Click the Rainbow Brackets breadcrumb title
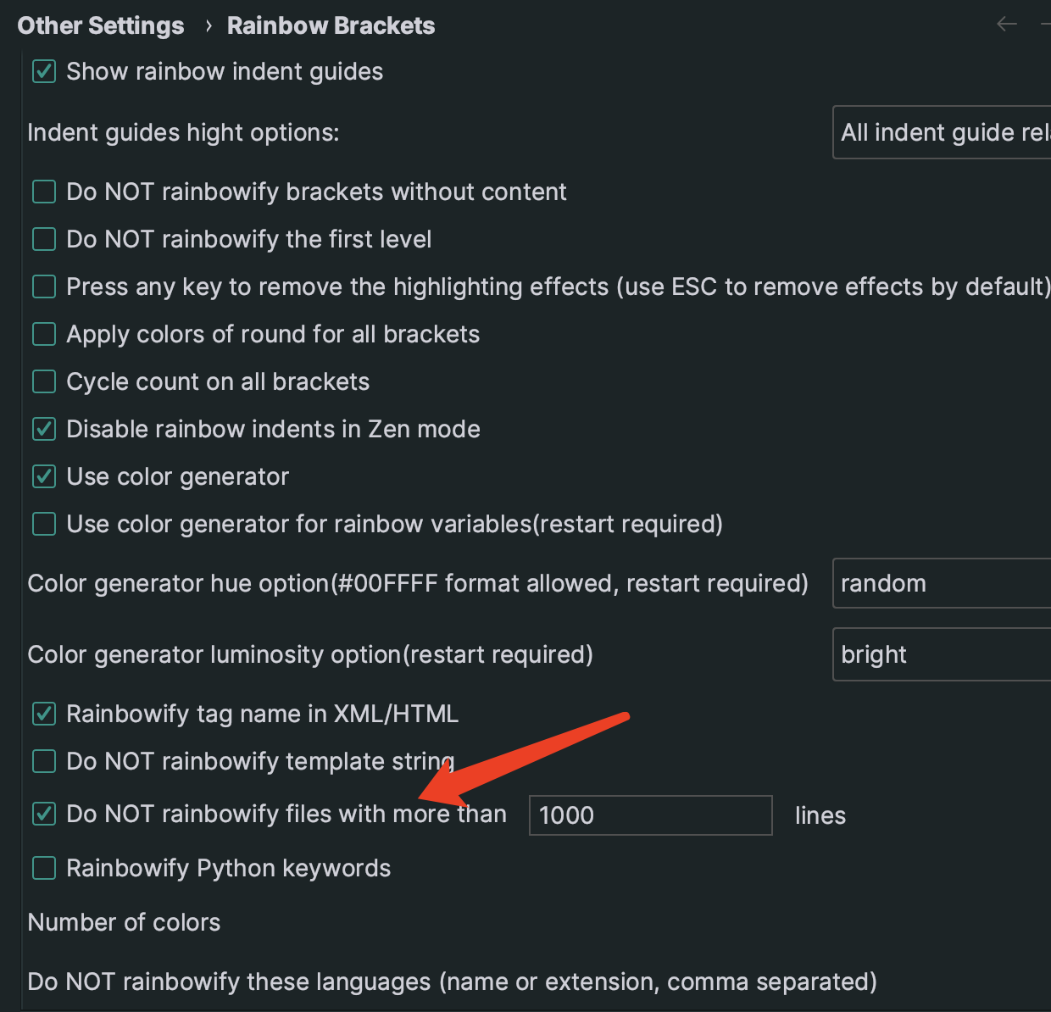The height and width of the screenshot is (1012, 1051). (x=331, y=25)
